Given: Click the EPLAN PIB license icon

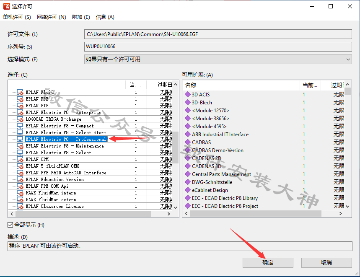Looking at the screenshot, I should 20,106.
